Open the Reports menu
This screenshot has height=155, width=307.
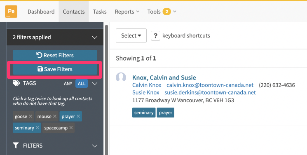pos(127,12)
